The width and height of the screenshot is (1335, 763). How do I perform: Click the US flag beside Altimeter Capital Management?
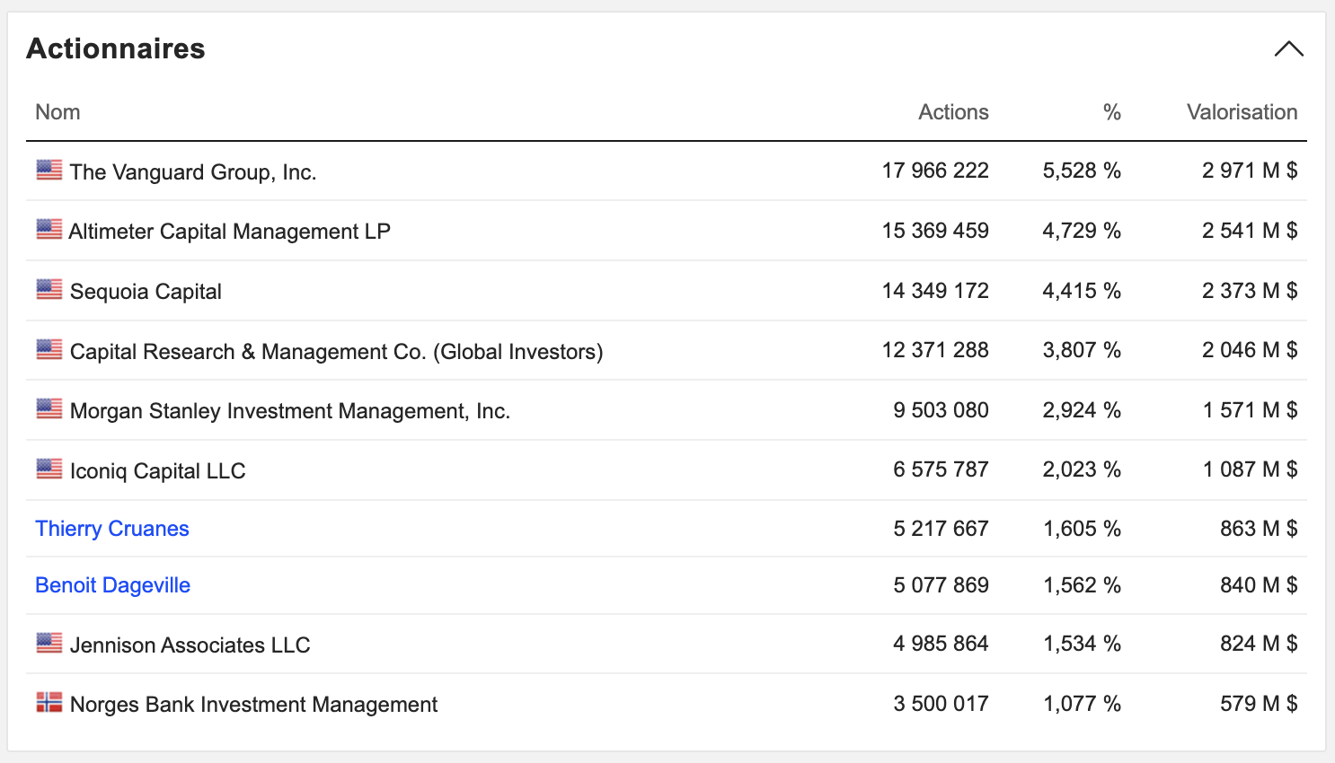(x=49, y=229)
